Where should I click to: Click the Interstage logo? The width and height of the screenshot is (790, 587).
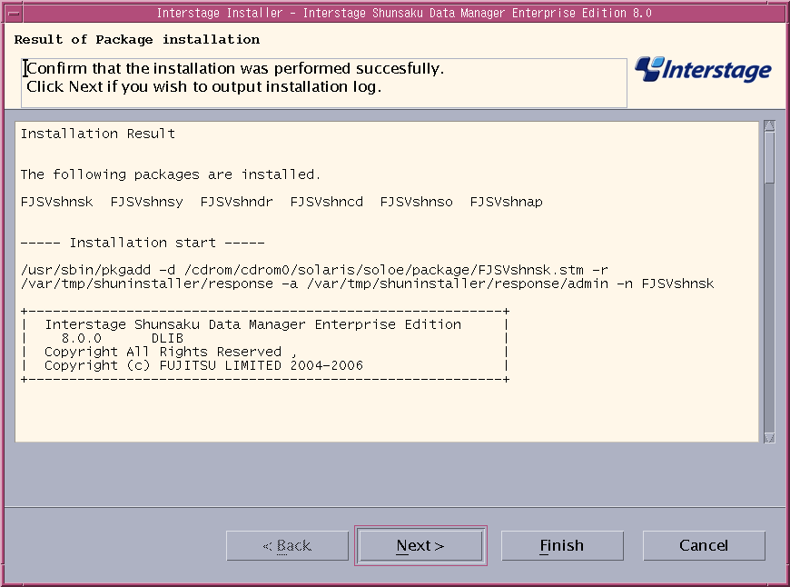703,70
